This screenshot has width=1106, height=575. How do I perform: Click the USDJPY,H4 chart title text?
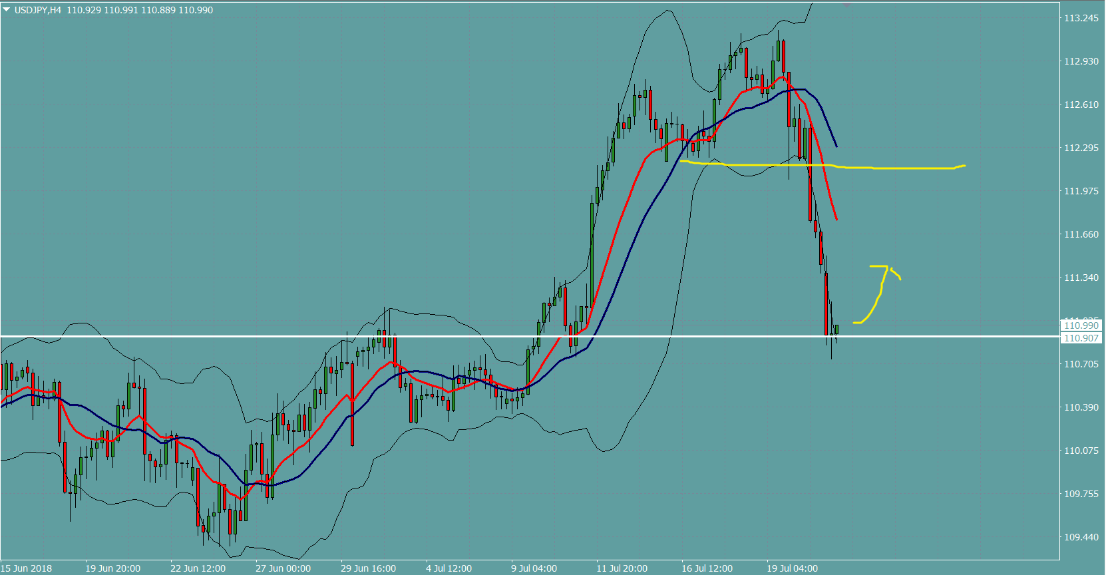pos(38,10)
